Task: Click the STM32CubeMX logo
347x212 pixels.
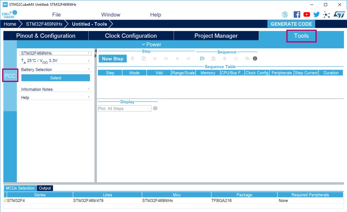Action: 9,14
